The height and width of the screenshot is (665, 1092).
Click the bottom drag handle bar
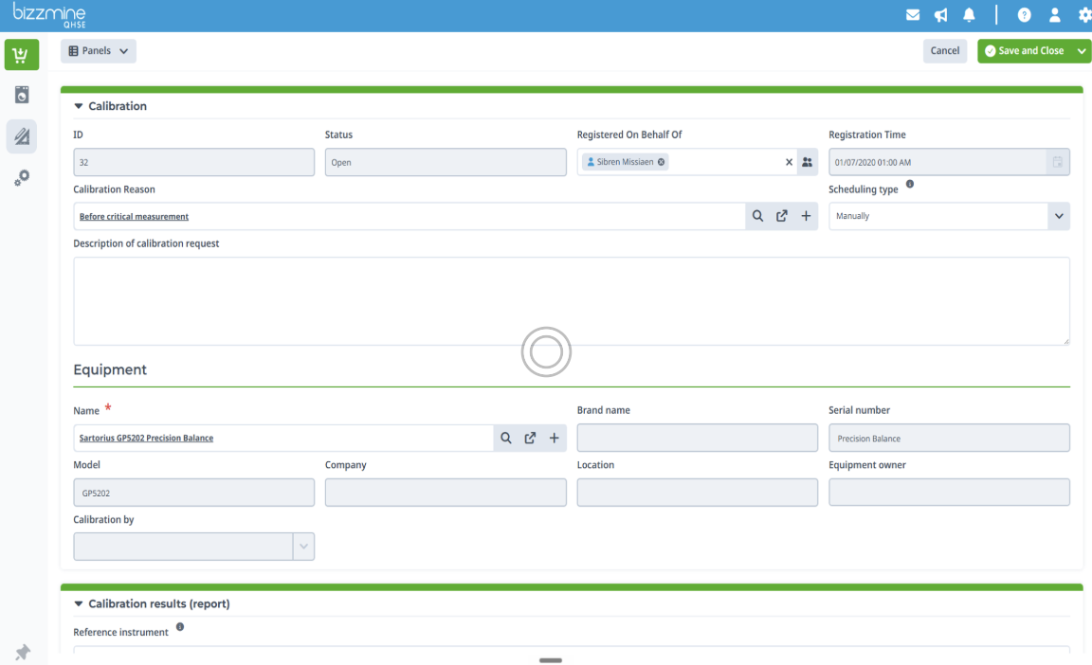(550, 660)
